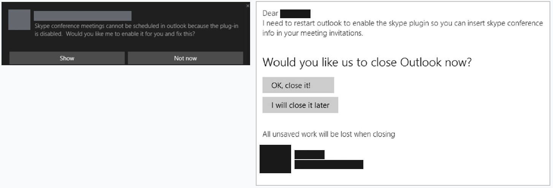
Task: Click the 'Would you like us to close Outlook now?' heading
Action: pyautogui.click(x=367, y=63)
